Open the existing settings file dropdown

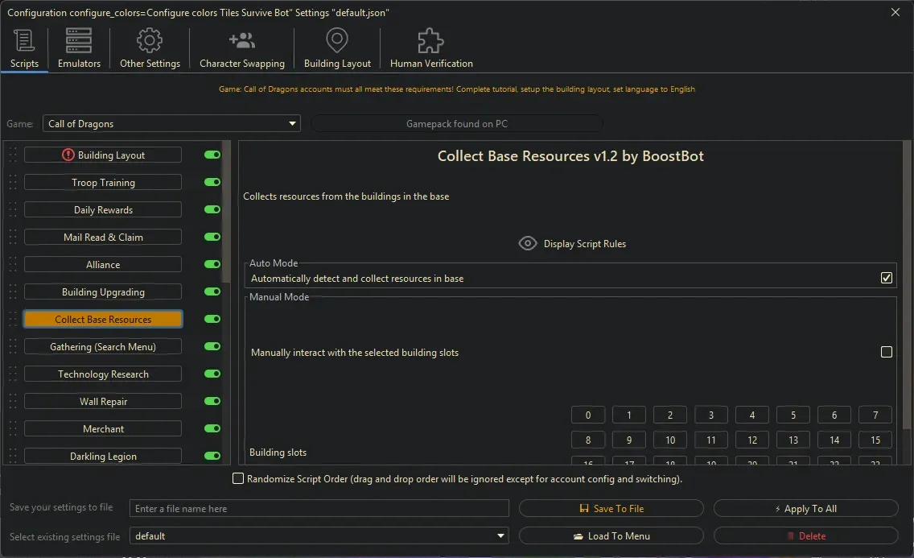(500, 535)
